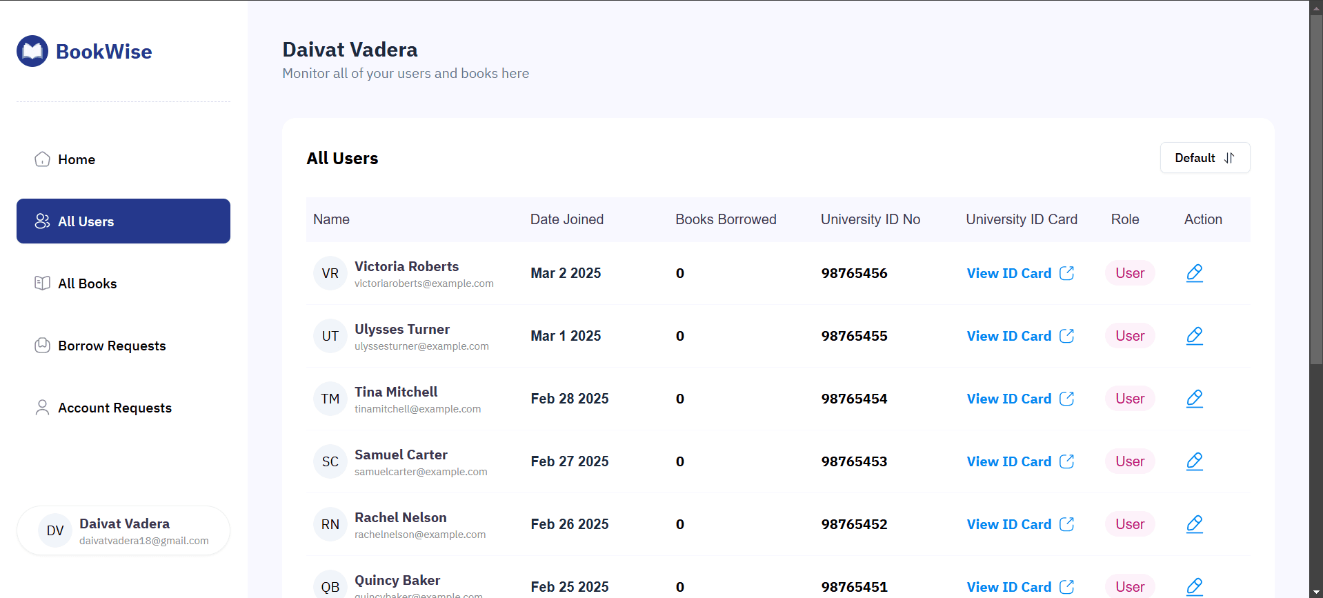This screenshot has width=1323, height=598.
Task: View ID Card for Tina Mitchell
Action: [1008, 399]
